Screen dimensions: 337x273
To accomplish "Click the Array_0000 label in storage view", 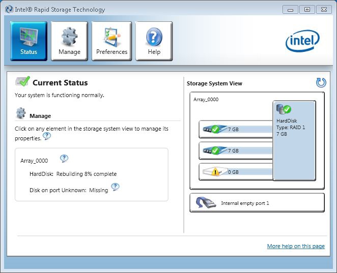I will [x=206, y=99].
